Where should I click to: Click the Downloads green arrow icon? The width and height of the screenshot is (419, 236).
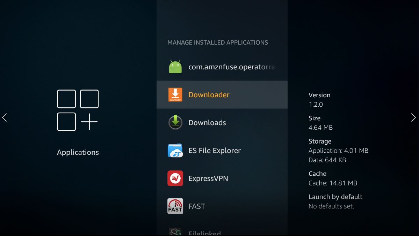click(x=175, y=122)
